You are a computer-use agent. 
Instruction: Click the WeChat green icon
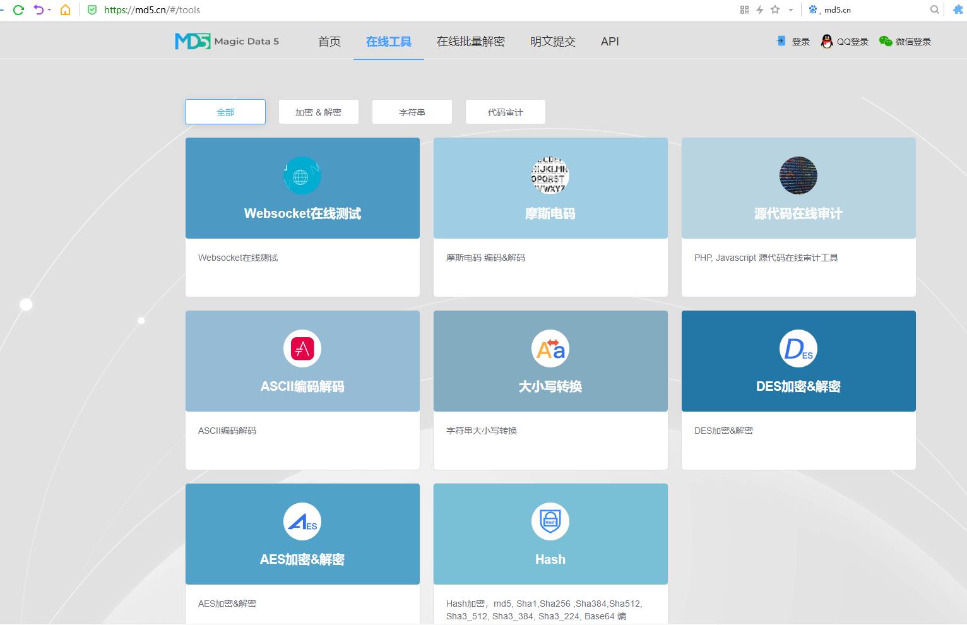tap(886, 41)
